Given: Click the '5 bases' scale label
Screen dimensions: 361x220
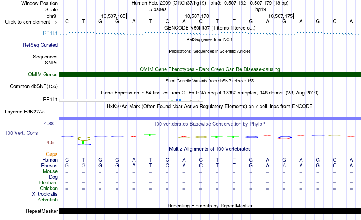Looking at the screenshot, I should (x=158, y=9).
